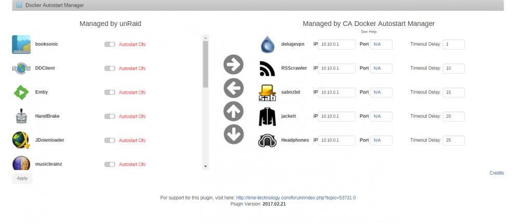
Task: Click the sabnzbd container name
Action: pos(291,92)
